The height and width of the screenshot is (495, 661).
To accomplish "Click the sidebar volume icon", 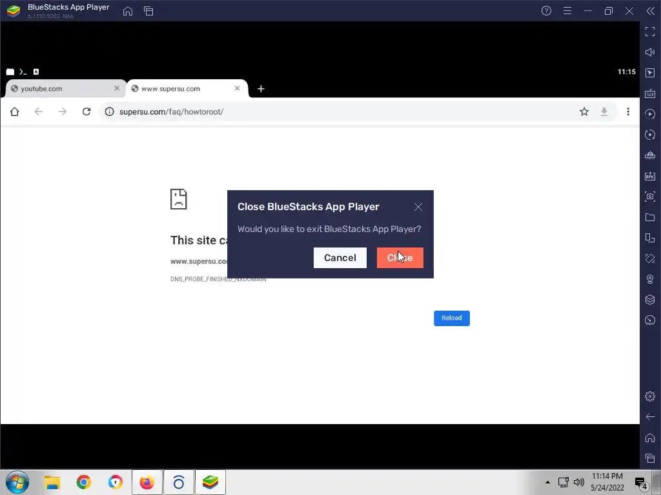I will (650, 52).
